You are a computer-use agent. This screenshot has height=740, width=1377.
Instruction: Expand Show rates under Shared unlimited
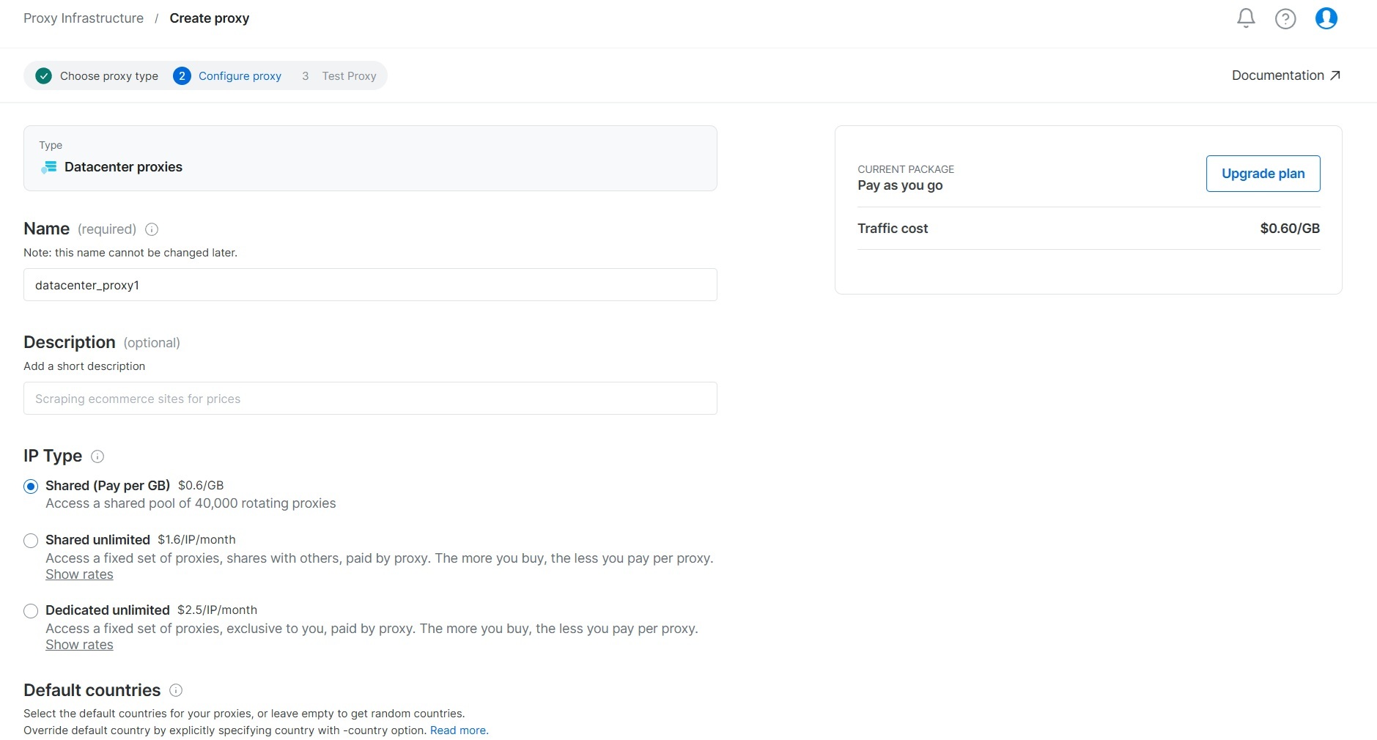coord(79,574)
